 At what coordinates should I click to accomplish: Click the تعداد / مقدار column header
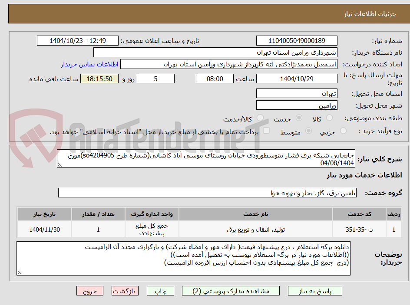click(98, 214)
